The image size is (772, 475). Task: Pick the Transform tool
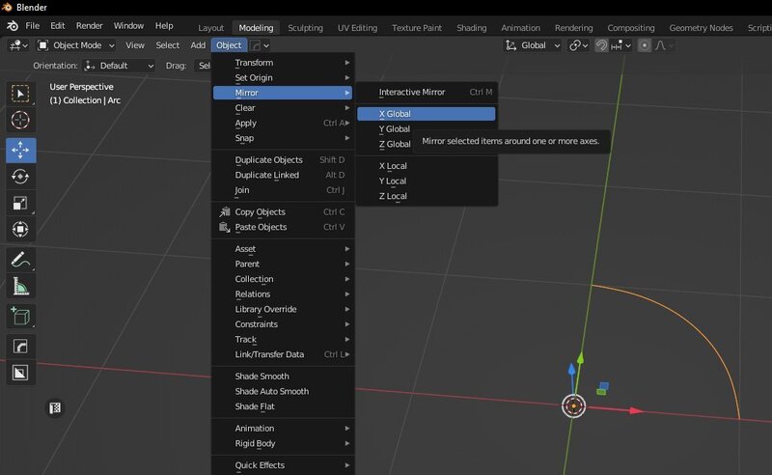click(x=20, y=230)
